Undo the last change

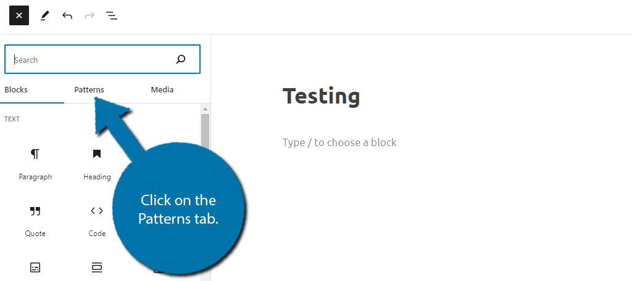[x=67, y=15]
